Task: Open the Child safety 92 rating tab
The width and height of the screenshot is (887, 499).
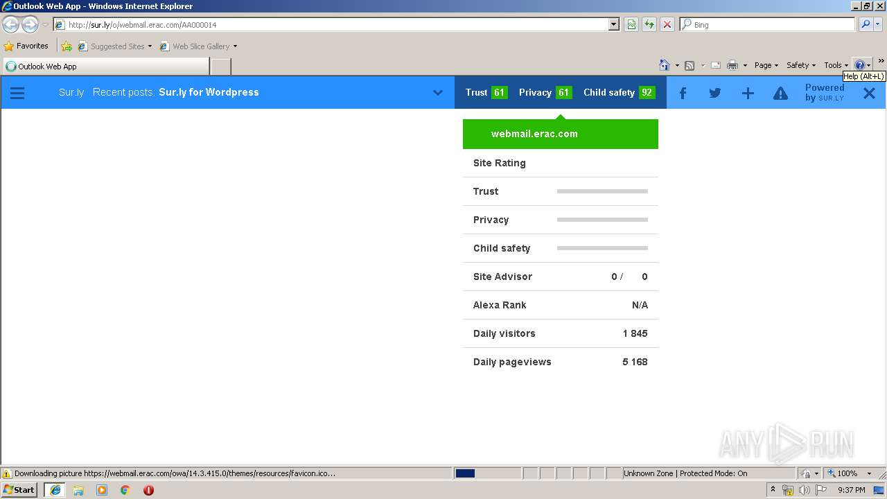Action: coord(619,92)
